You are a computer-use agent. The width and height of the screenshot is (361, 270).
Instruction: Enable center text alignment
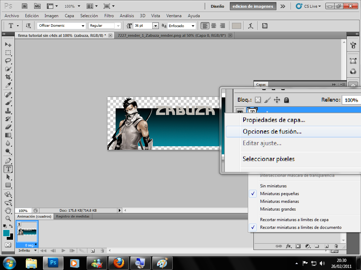pyautogui.click(x=214, y=26)
